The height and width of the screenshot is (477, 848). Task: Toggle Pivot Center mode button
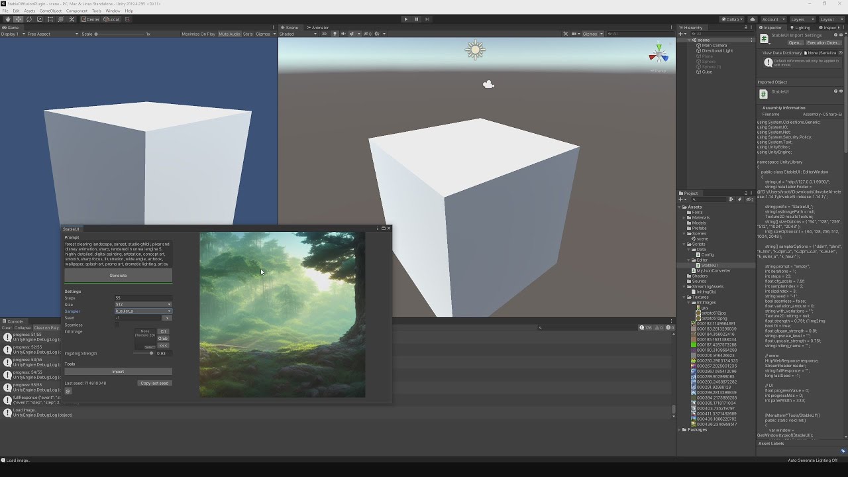coord(90,19)
